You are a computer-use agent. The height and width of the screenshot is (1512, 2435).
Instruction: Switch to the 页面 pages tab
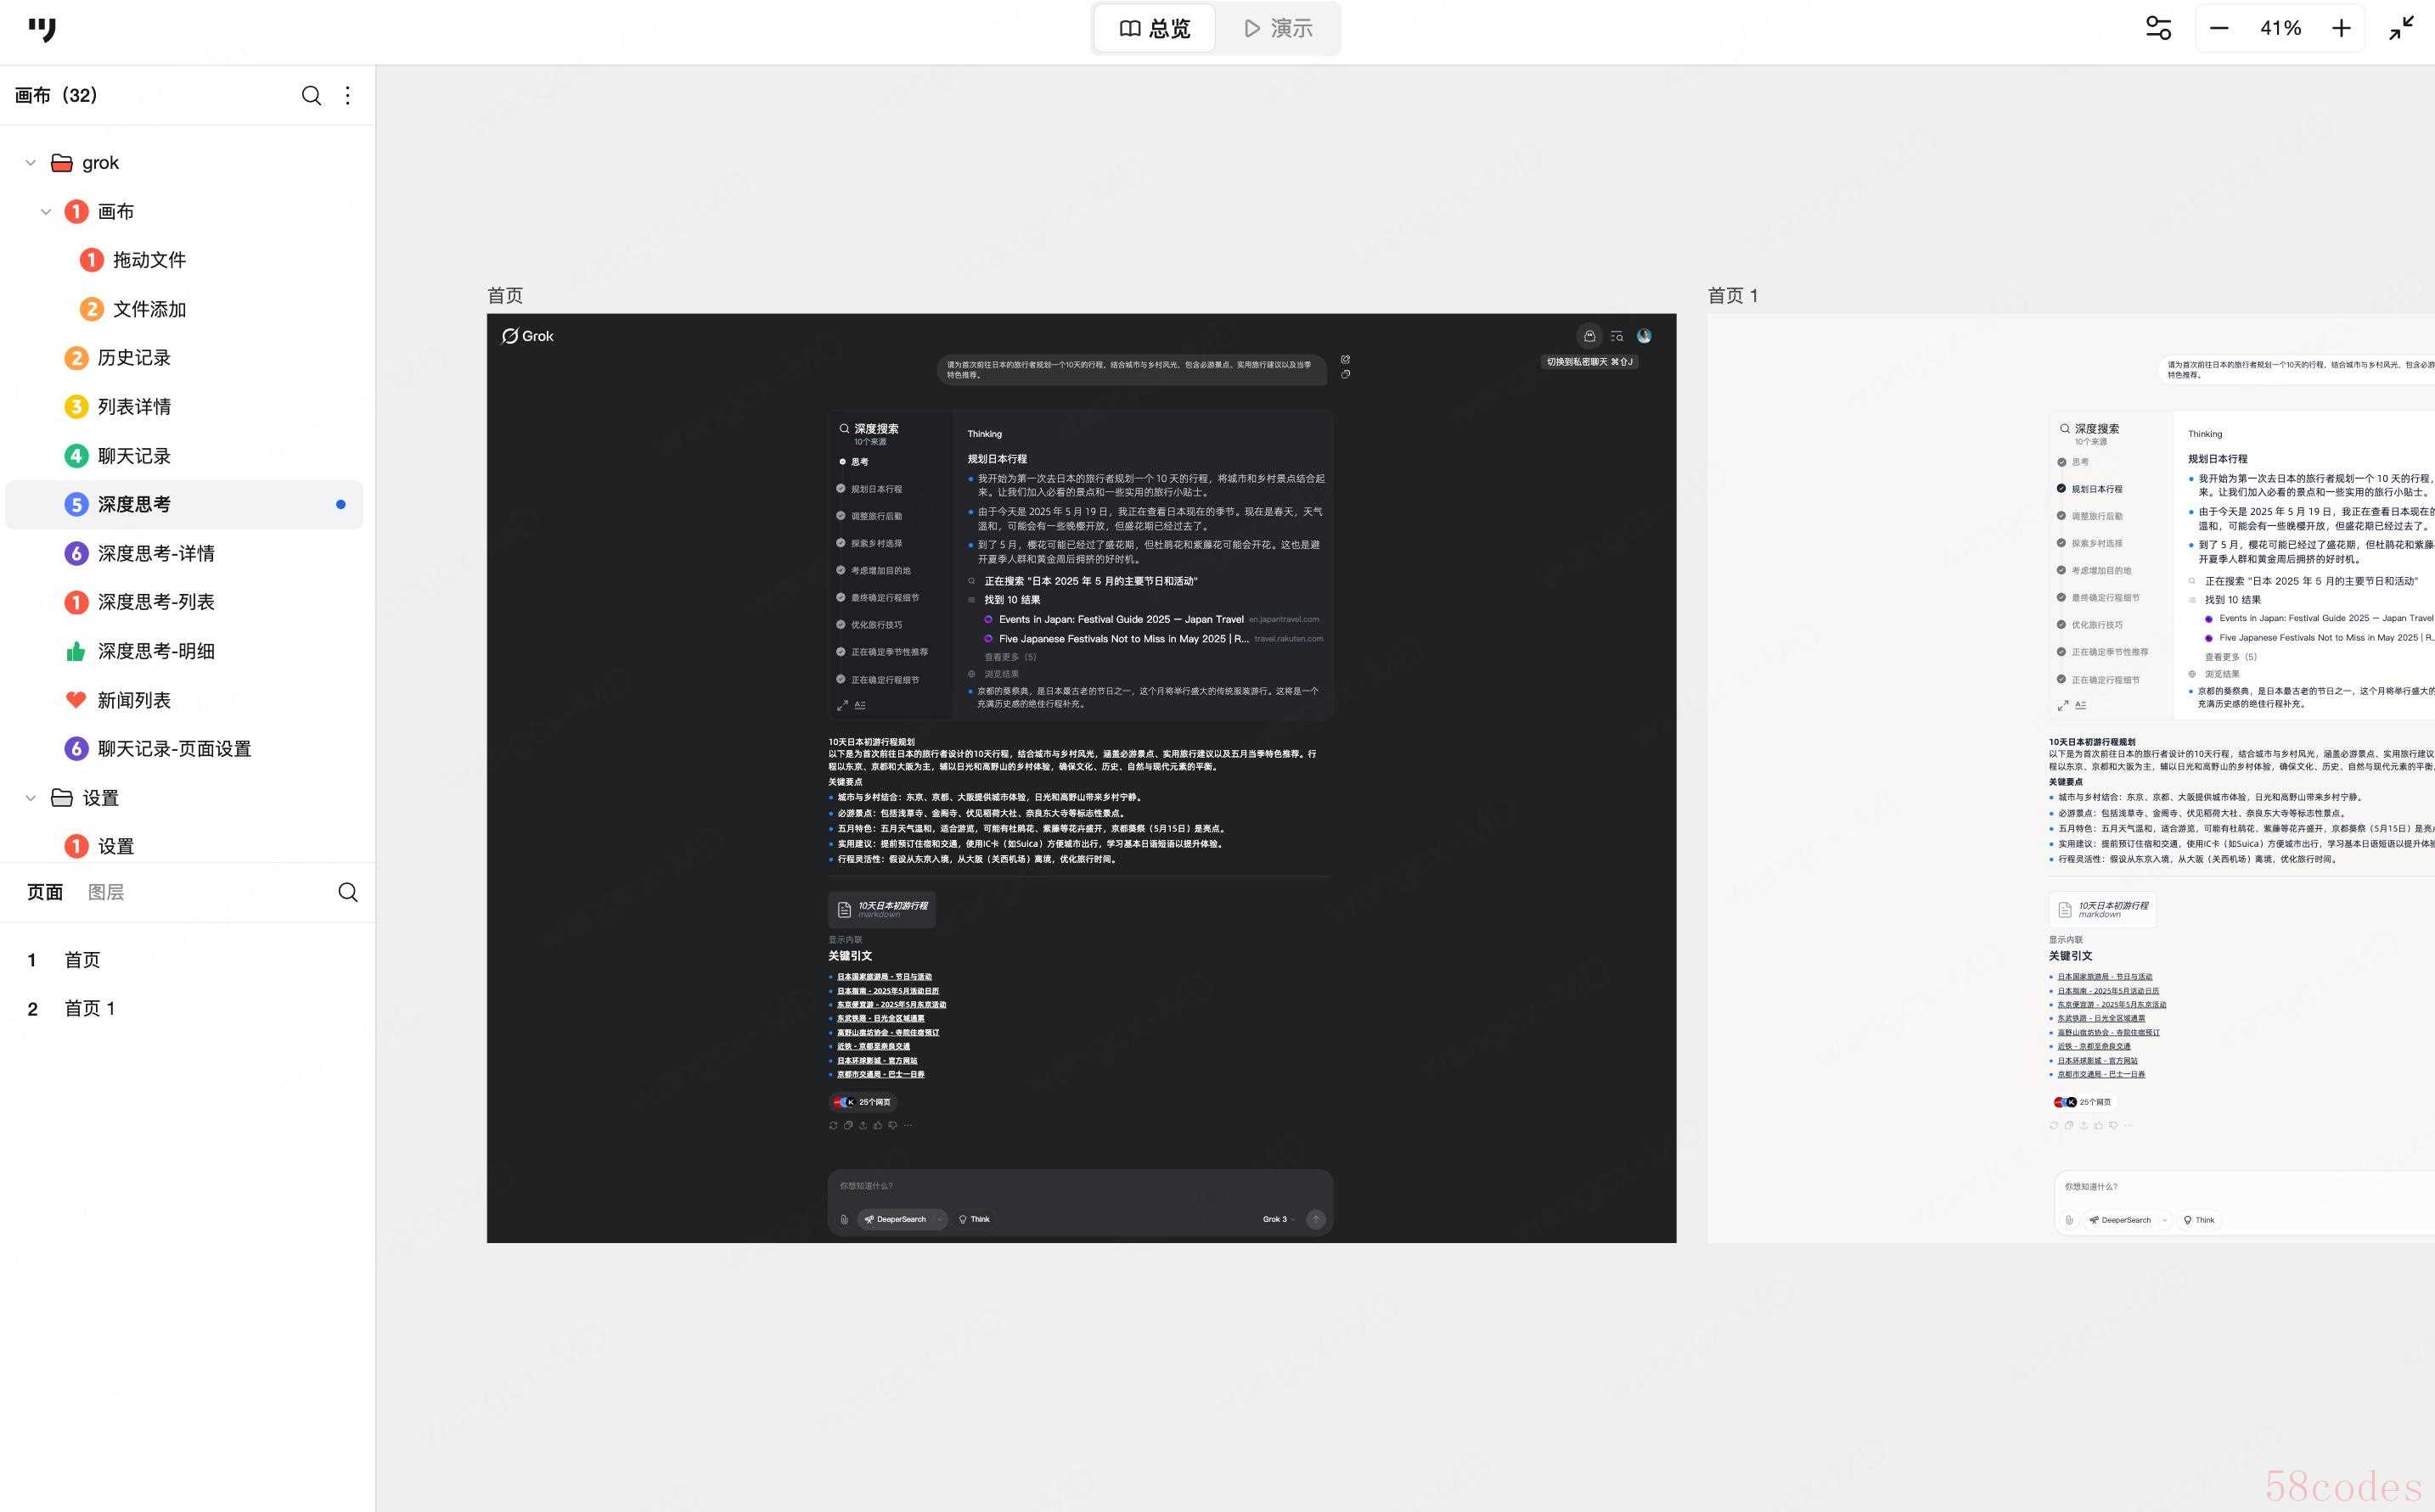(x=45, y=892)
